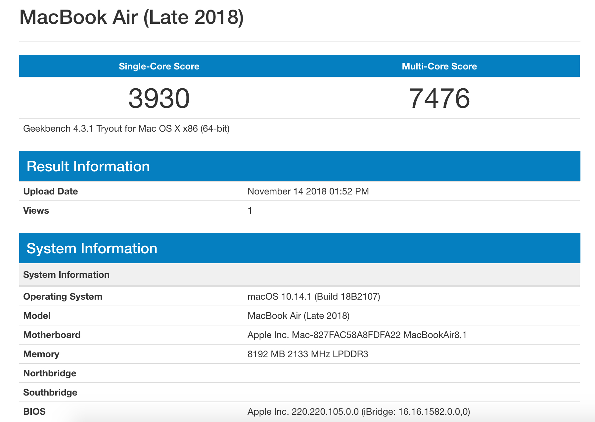595x422 pixels.
Task: Click the MacBook Air (Late 2018) page title
Action: (132, 17)
